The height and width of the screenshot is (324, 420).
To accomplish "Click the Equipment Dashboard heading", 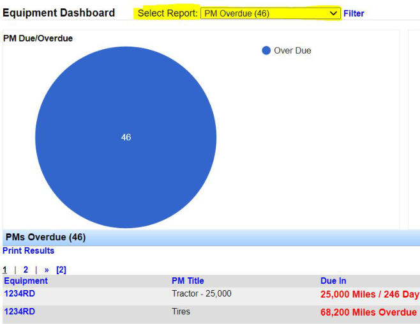I will point(59,13).
